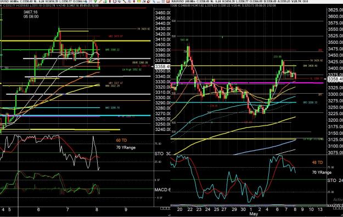Click YH 3429.62 label on left chart

click(143, 29)
